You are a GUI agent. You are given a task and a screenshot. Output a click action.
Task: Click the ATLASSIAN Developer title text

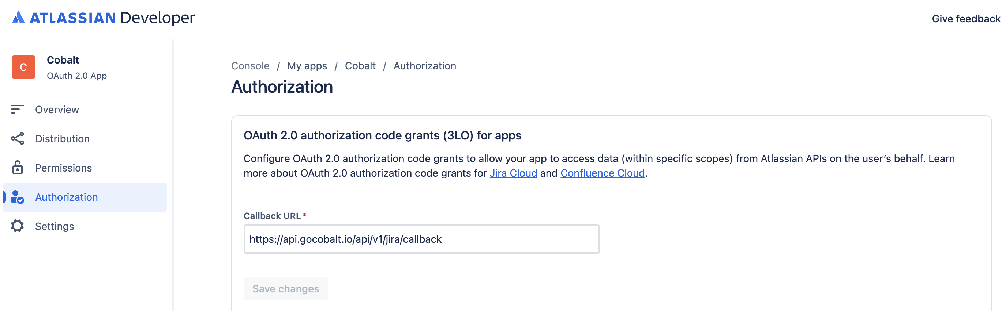tap(112, 18)
